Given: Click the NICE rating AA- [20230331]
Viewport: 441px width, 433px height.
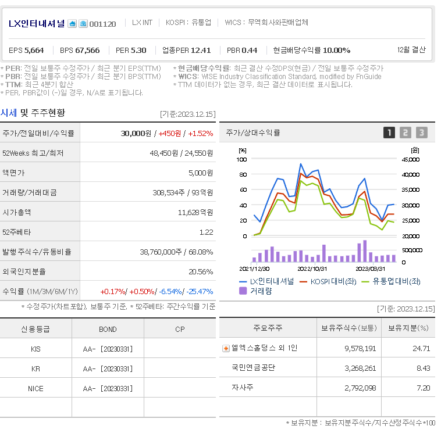Looking at the screenshot, I should [x=108, y=389].
